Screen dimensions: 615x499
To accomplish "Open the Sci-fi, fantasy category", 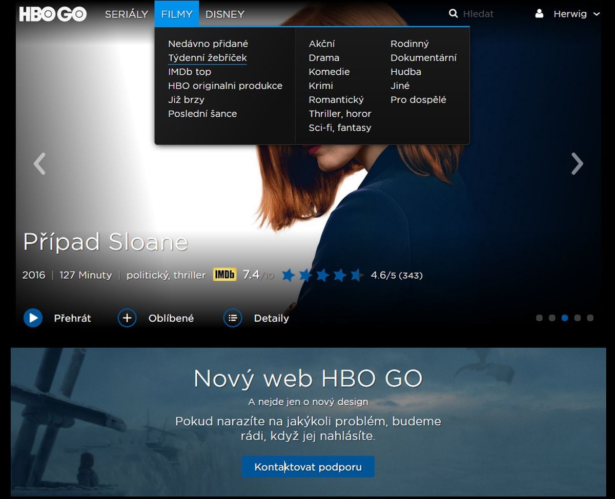I will tap(340, 128).
